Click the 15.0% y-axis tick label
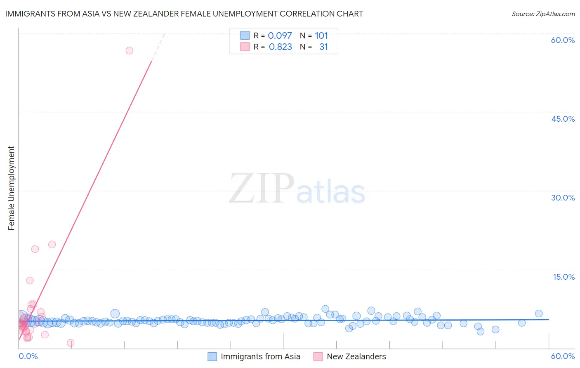 (x=563, y=277)
